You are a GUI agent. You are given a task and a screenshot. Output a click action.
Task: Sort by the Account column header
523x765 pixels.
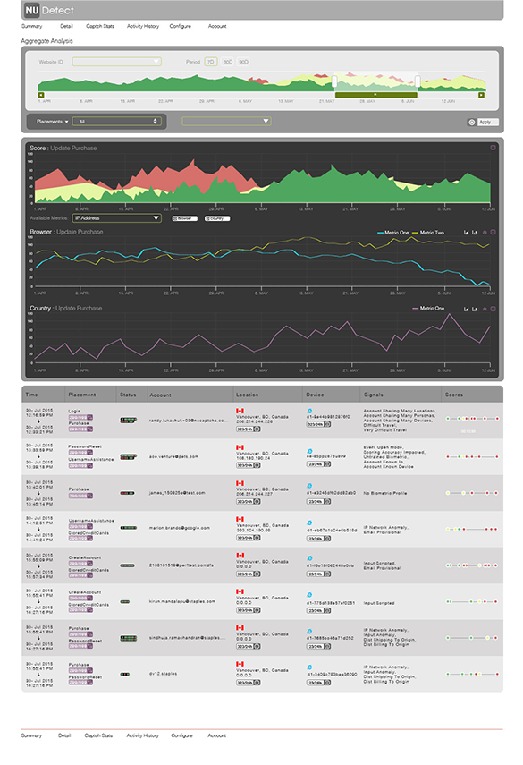point(160,395)
